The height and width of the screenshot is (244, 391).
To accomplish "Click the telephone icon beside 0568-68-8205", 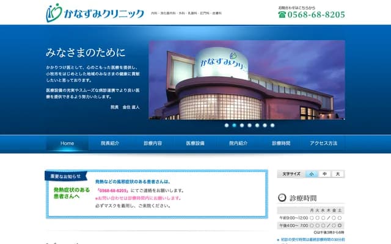I will click(282, 15).
